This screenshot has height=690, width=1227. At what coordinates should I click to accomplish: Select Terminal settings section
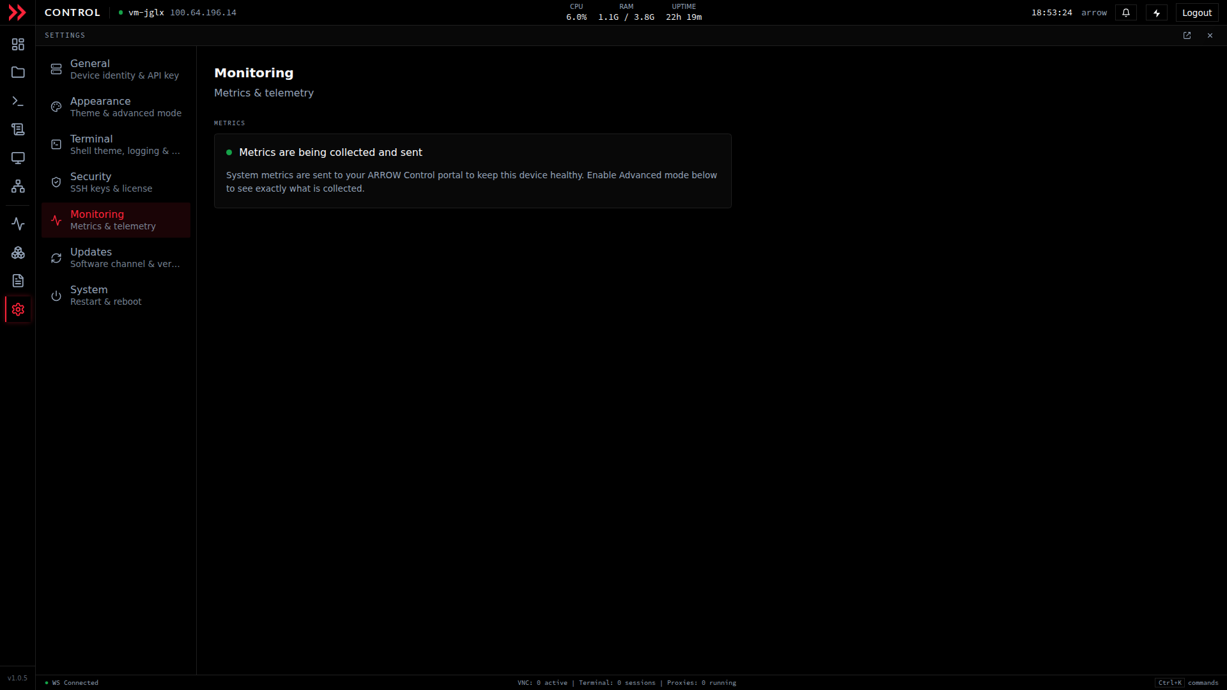pos(116,144)
